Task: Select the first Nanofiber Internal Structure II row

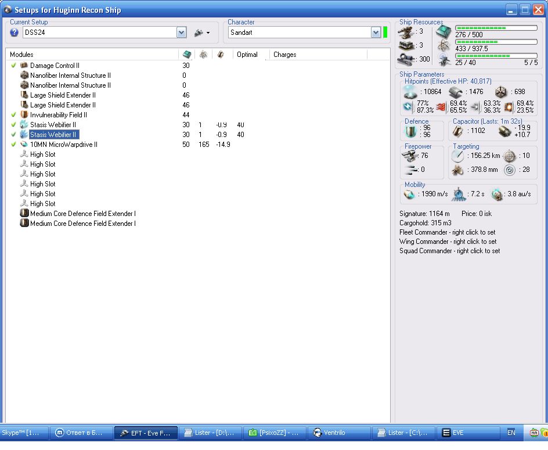Action: [x=197, y=75]
